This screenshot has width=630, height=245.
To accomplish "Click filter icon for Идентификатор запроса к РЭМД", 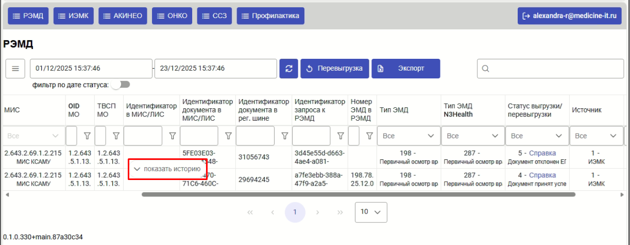I will 340,136.
